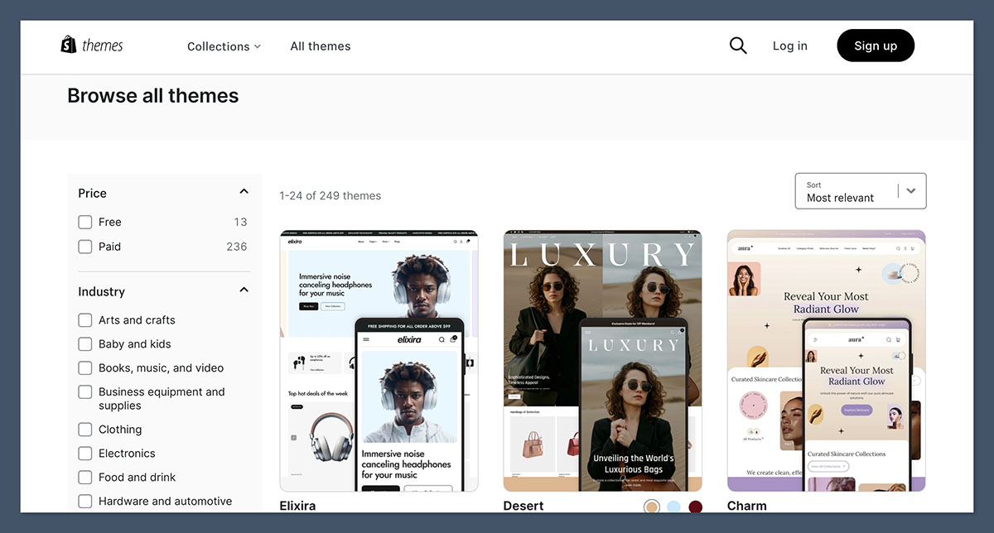Open the search icon in the navigation bar
The image size is (994, 533).
click(x=737, y=46)
